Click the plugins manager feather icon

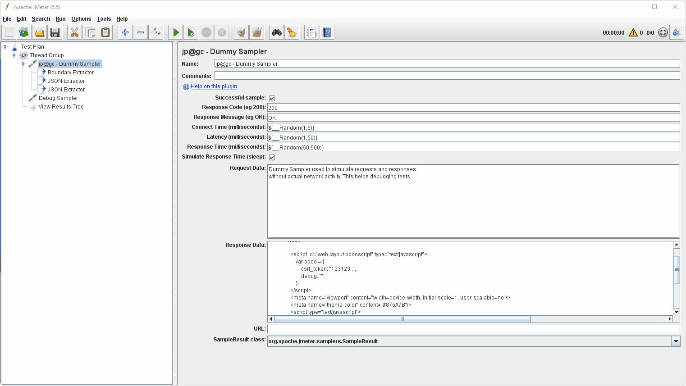point(677,32)
